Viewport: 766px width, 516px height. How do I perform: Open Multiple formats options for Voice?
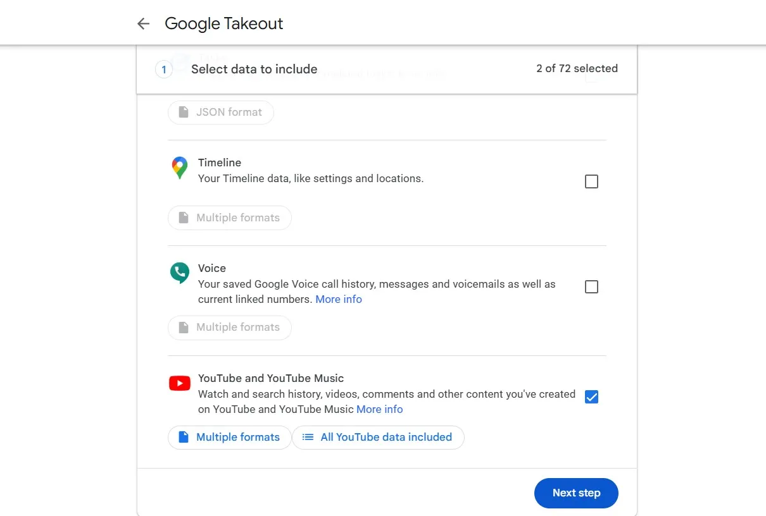coord(229,327)
